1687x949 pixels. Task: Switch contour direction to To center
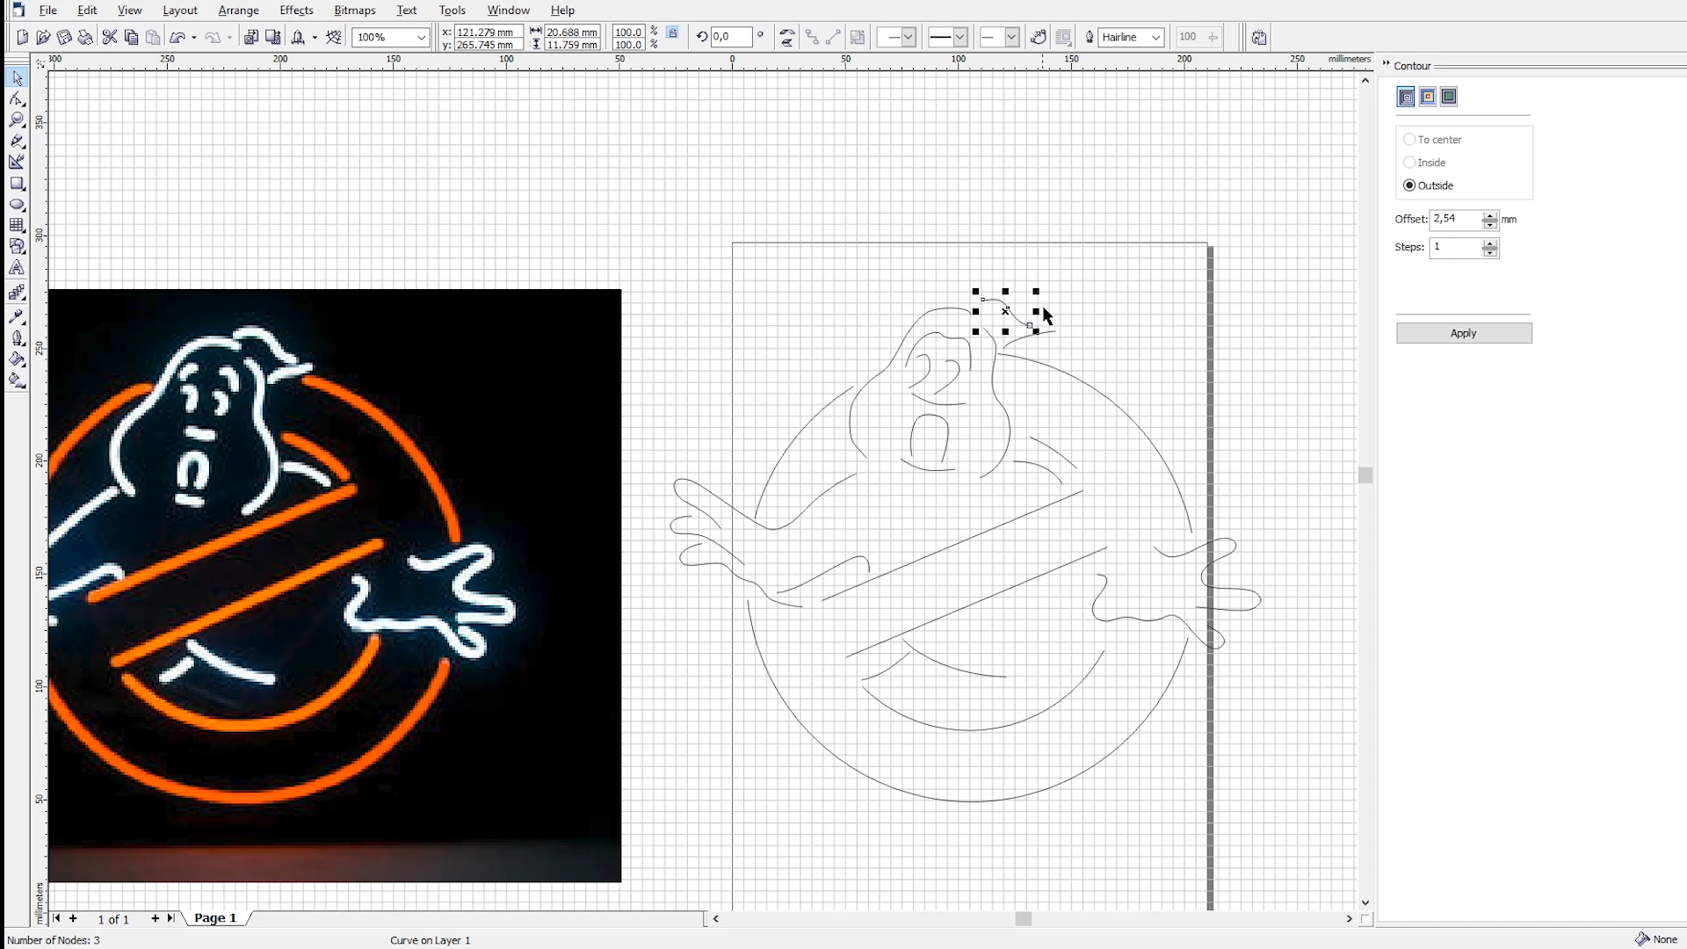point(1411,139)
